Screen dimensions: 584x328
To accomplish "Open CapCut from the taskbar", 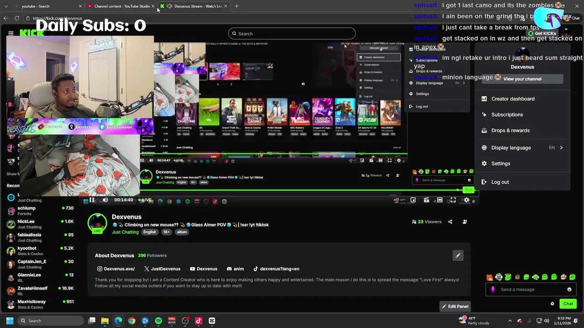I will click(212, 321).
